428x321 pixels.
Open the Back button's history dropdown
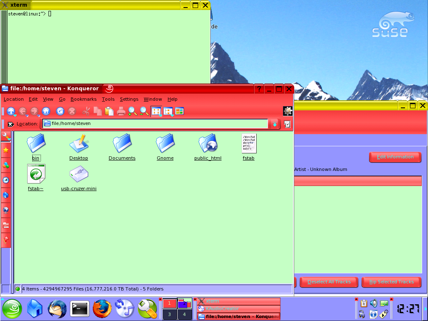[x=27, y=115]
